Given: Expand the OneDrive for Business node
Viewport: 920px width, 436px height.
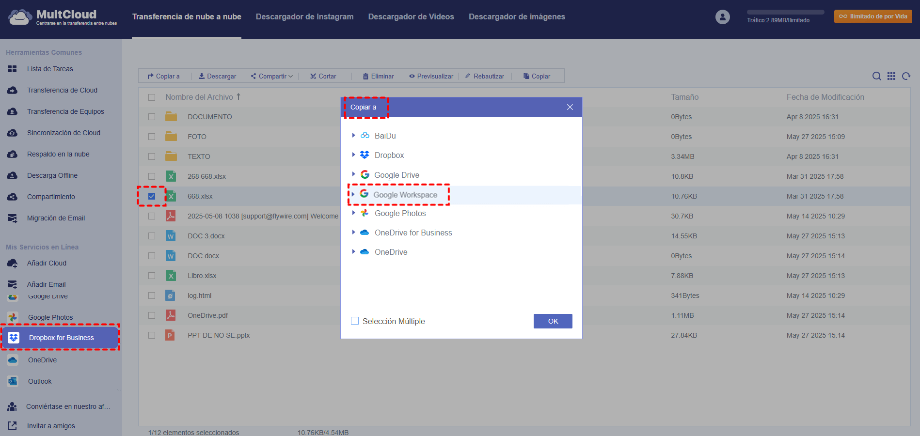Looking at the screenshot, I should click(x=354, y=232).
